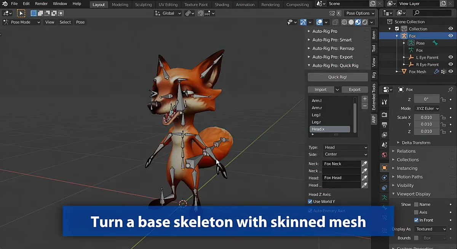Open the Pose Mode dropdown

click(22, 22)
